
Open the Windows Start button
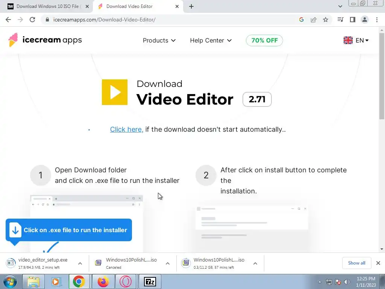click(x=10, y=281)
